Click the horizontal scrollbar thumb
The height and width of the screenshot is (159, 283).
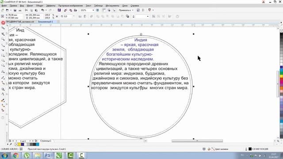197,141
